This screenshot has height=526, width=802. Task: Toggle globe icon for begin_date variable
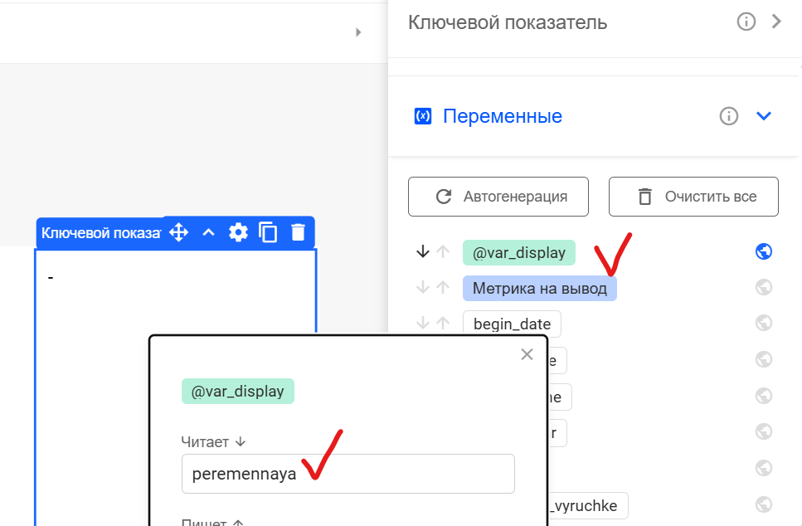764,323
